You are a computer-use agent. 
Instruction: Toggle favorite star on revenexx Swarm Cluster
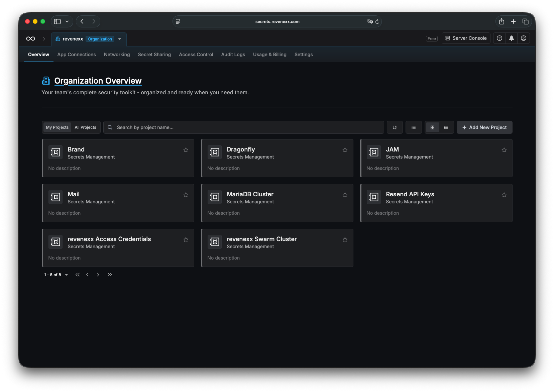tap(345, 239)
